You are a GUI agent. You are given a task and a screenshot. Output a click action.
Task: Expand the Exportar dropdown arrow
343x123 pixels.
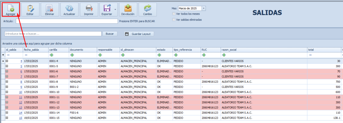115,10
